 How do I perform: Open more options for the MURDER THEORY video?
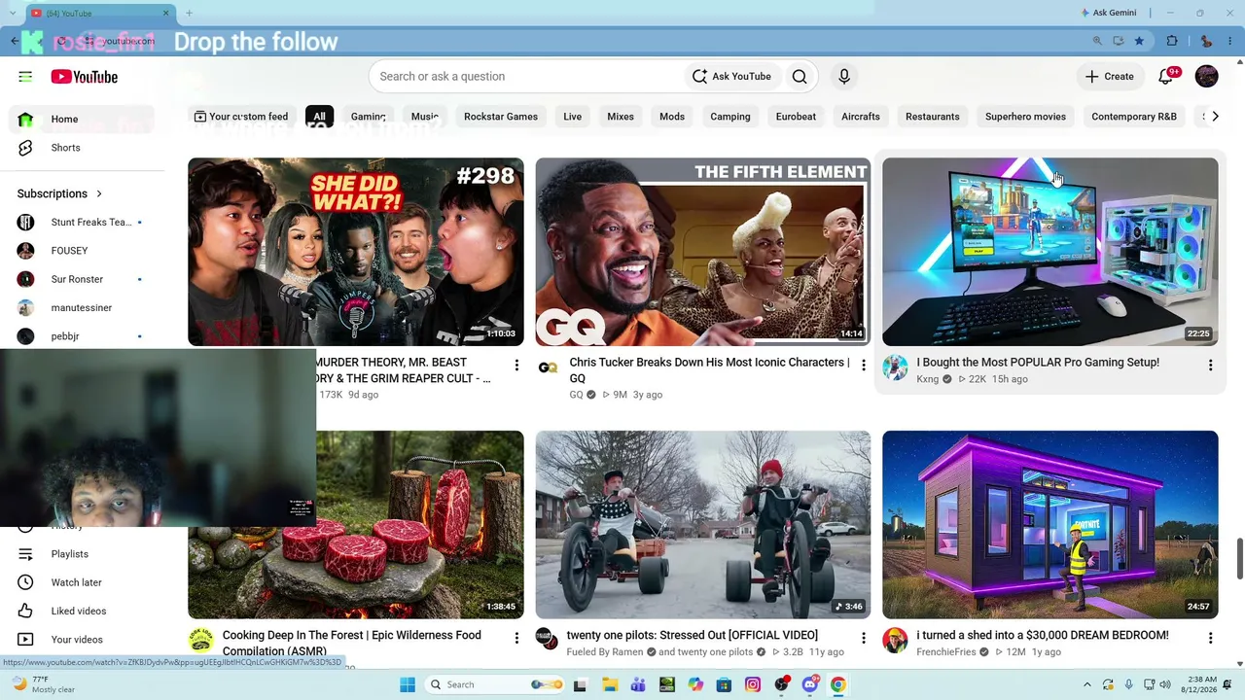coord(516,366)
